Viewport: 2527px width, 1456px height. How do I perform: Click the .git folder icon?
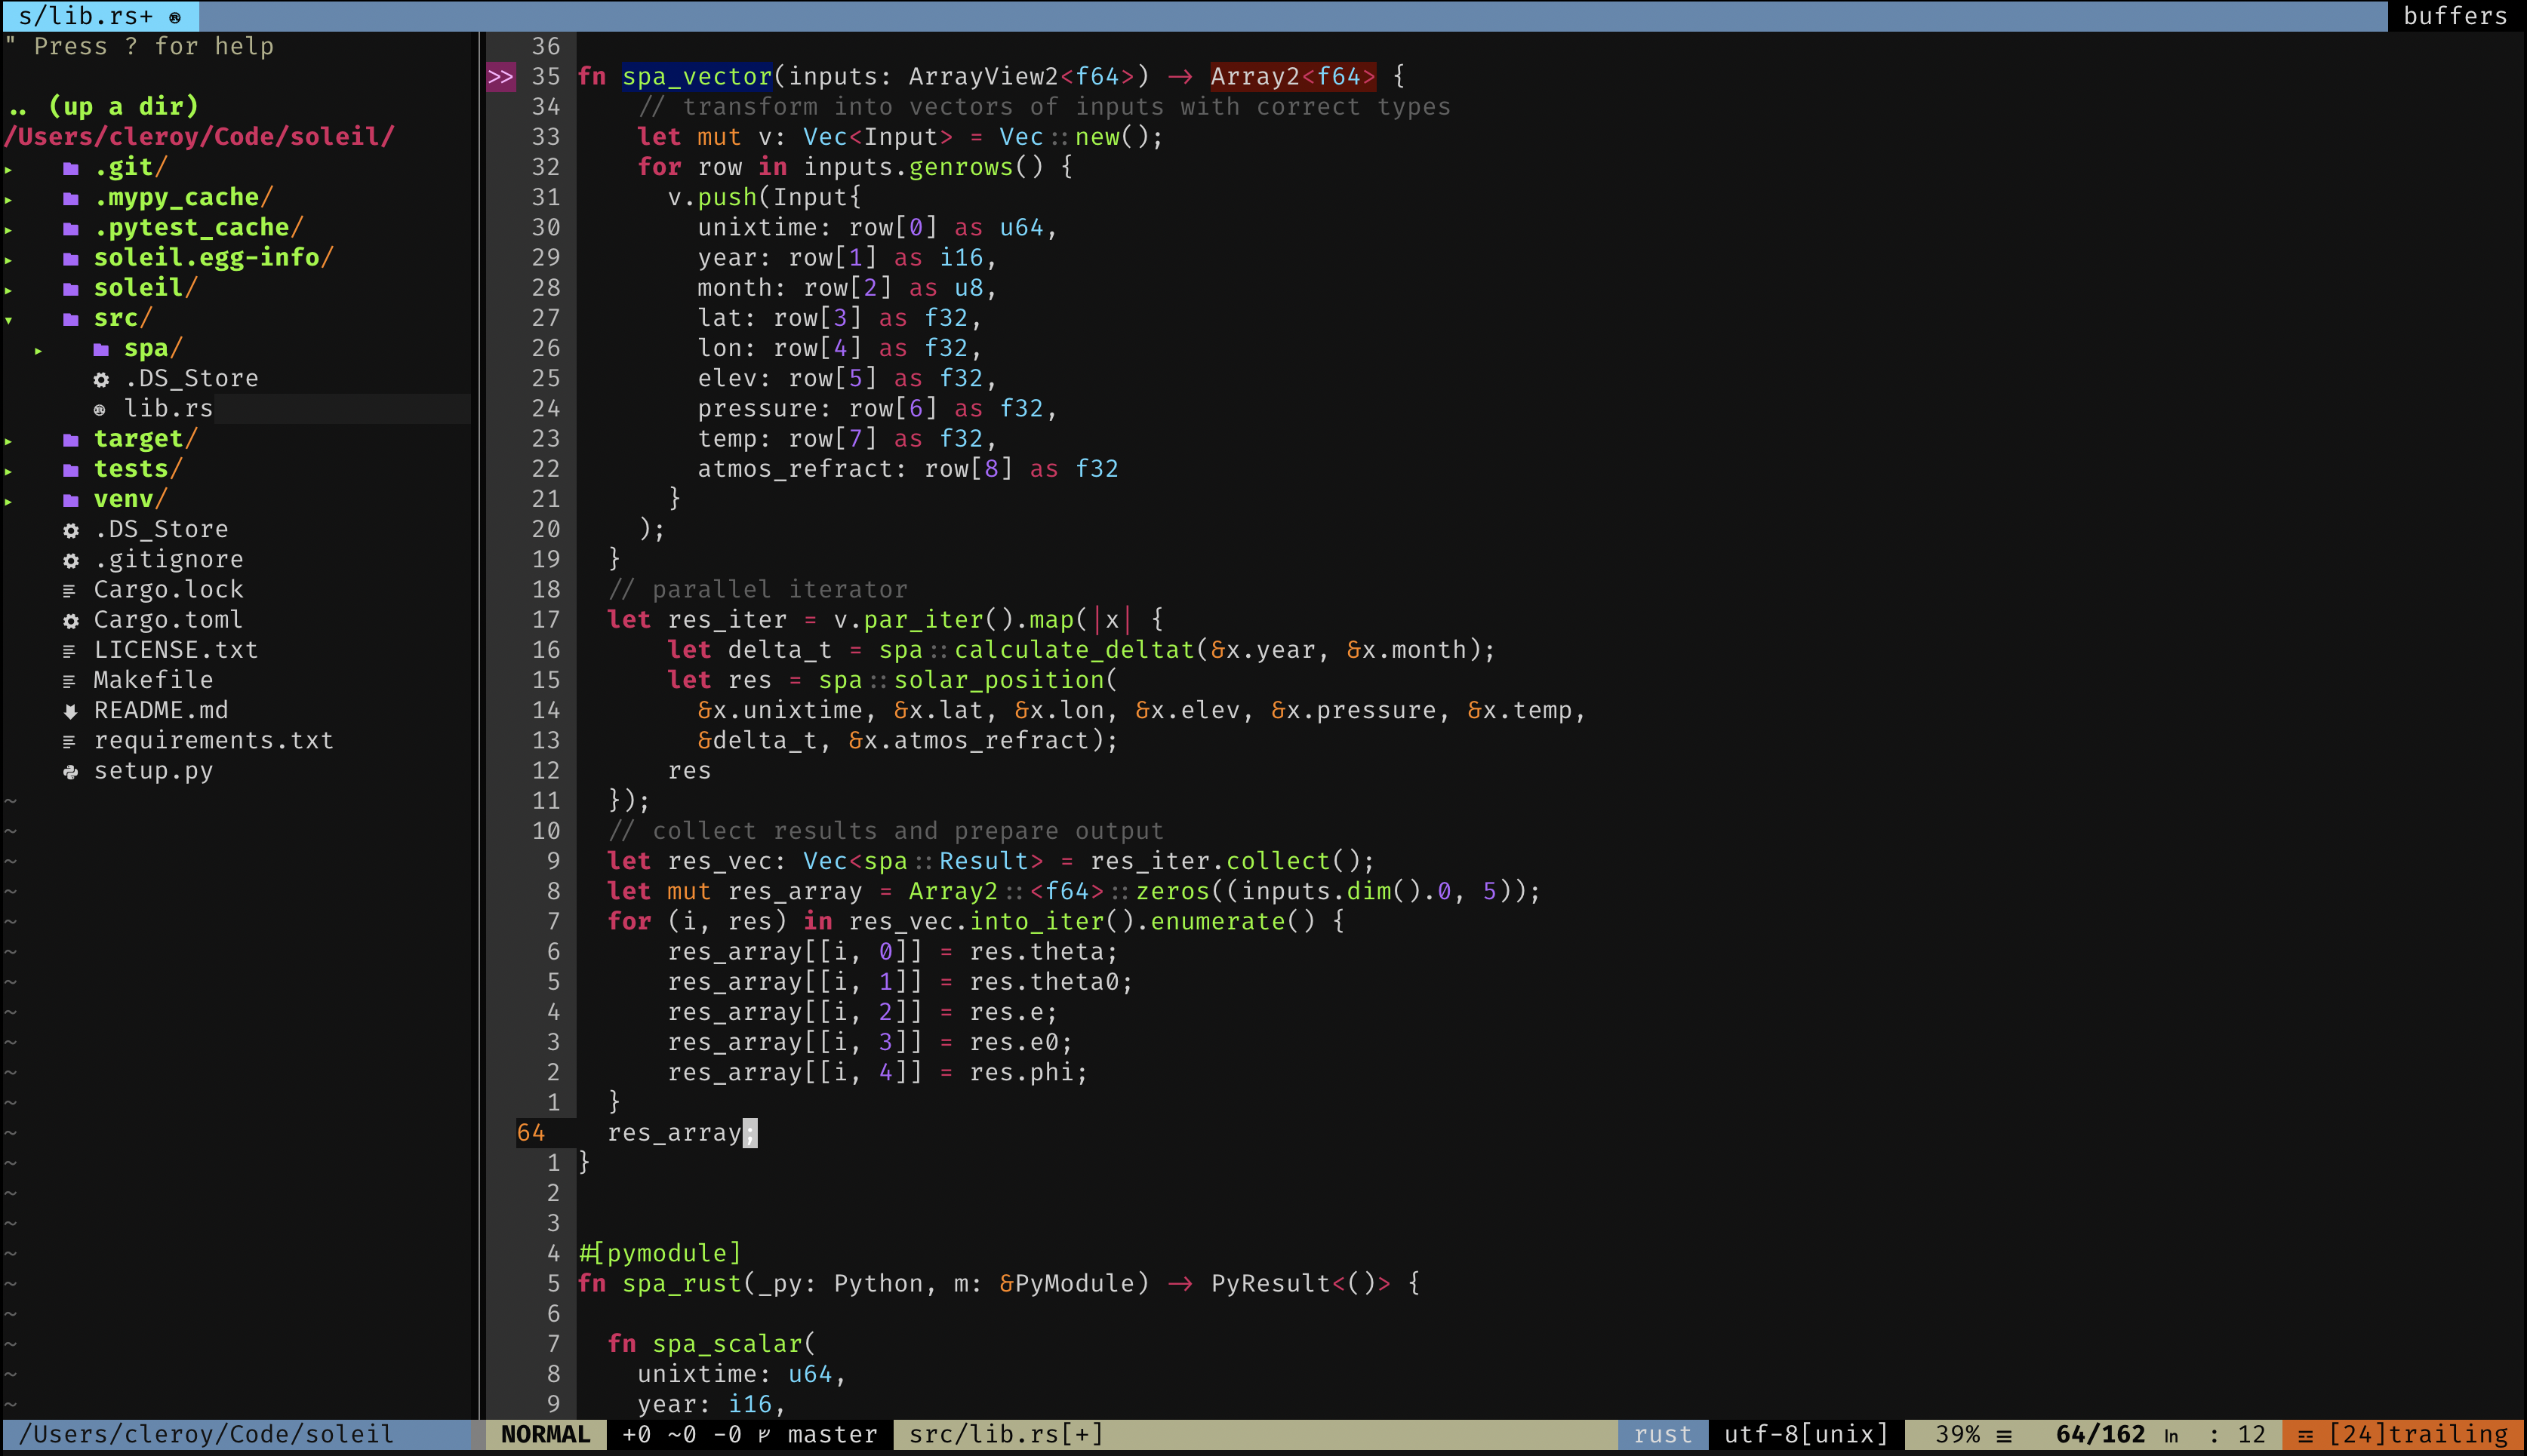[71, 168]
